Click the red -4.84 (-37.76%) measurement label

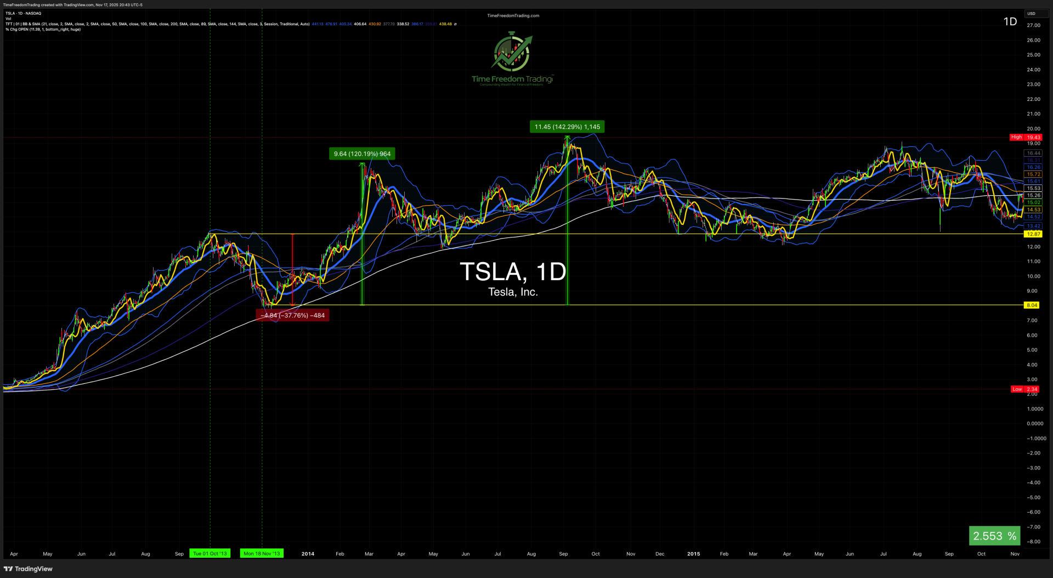coord(293,315)
